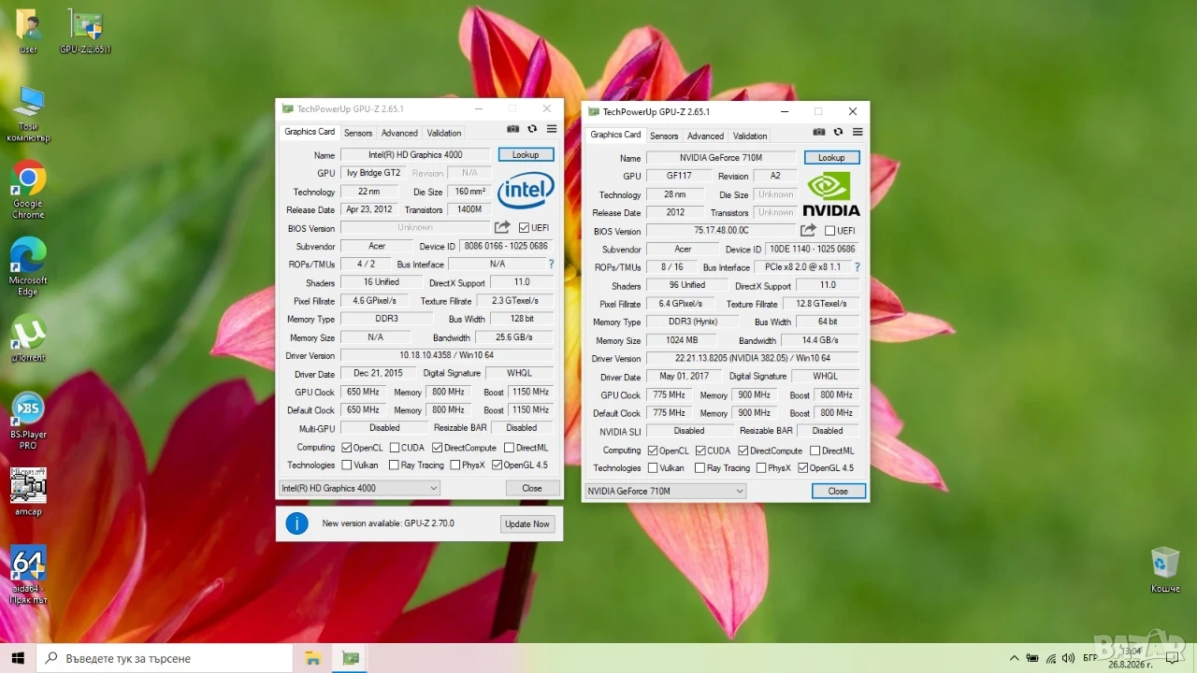Click the Intel logo in GPU-Z
1197x673 pixels.
[x=526, y=191]
